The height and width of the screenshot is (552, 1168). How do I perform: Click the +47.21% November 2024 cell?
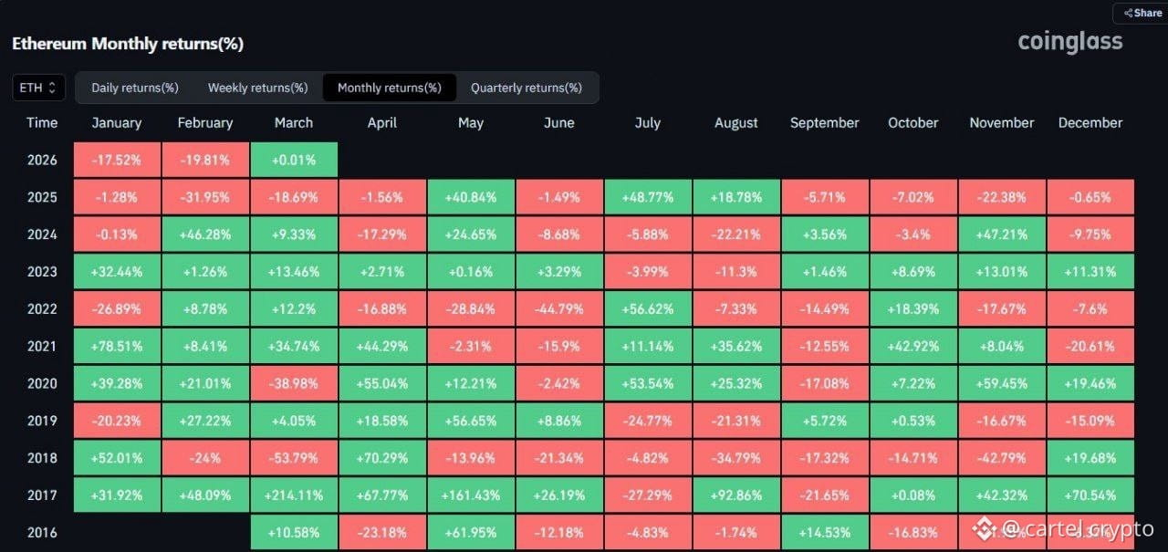point(1002,234)
